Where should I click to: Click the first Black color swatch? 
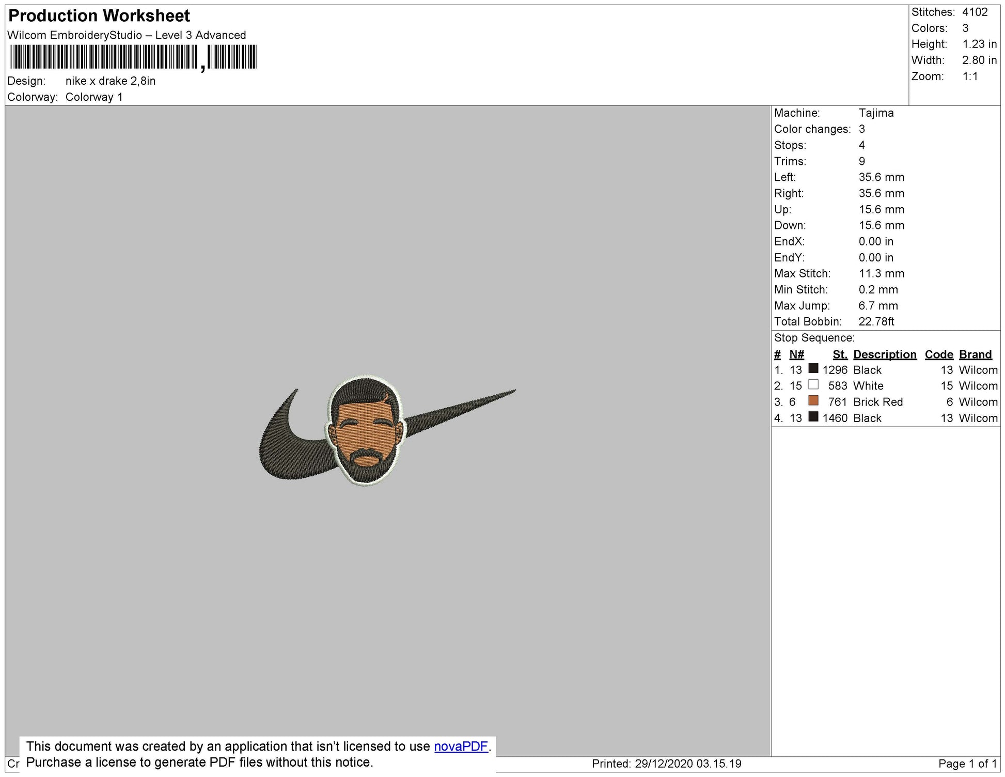813,368
